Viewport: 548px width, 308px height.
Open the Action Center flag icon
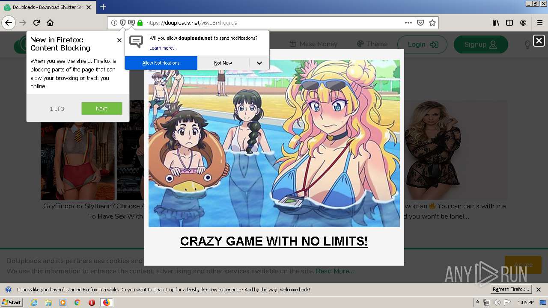(x=507, y=302)
